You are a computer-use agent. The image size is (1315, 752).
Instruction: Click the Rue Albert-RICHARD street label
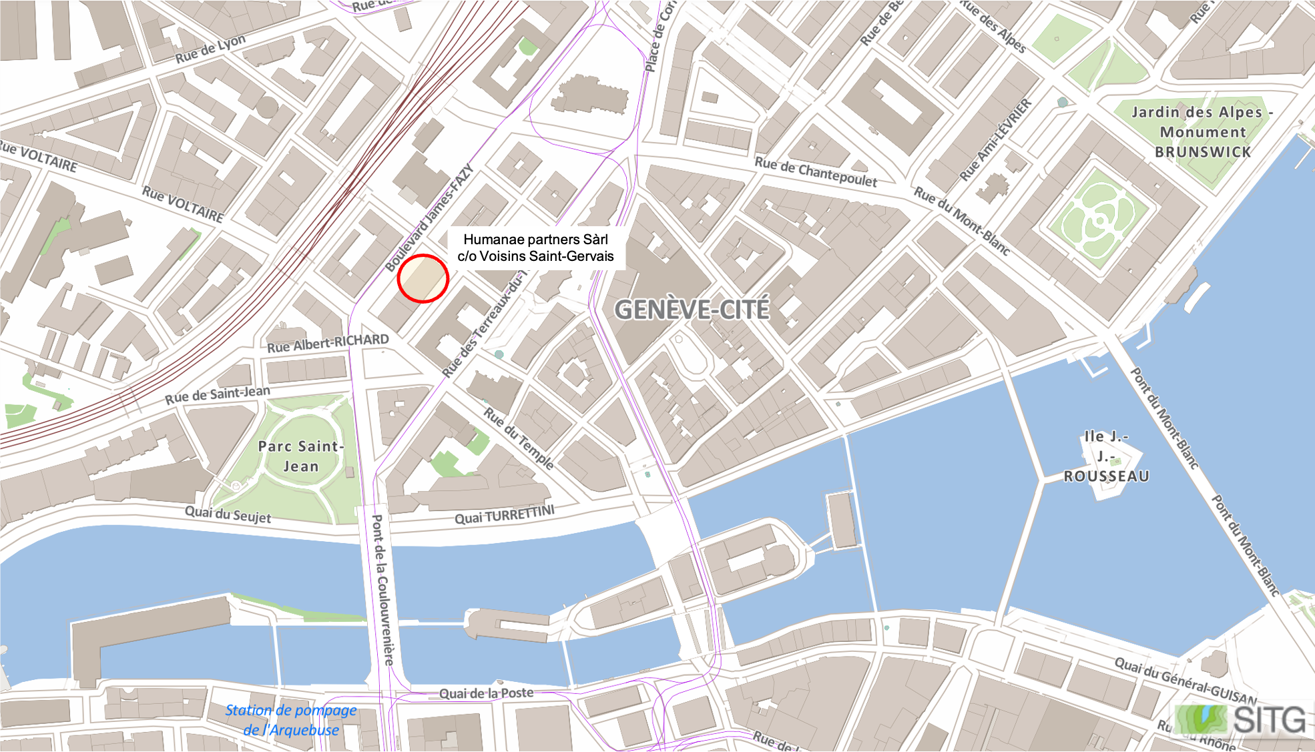(x=328, y=343)
